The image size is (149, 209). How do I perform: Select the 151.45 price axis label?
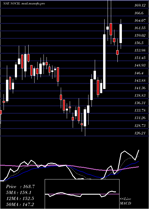tap(140, 58)
